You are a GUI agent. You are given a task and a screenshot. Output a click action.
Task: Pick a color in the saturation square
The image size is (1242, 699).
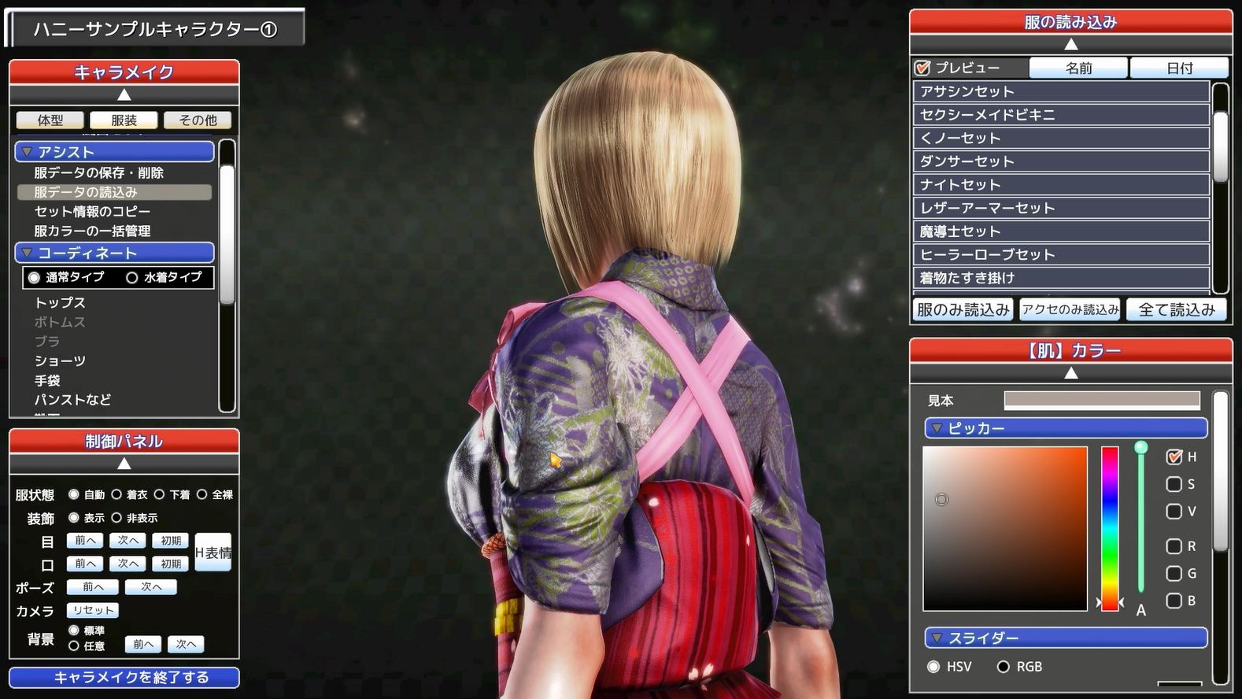tap(1005, 528)
